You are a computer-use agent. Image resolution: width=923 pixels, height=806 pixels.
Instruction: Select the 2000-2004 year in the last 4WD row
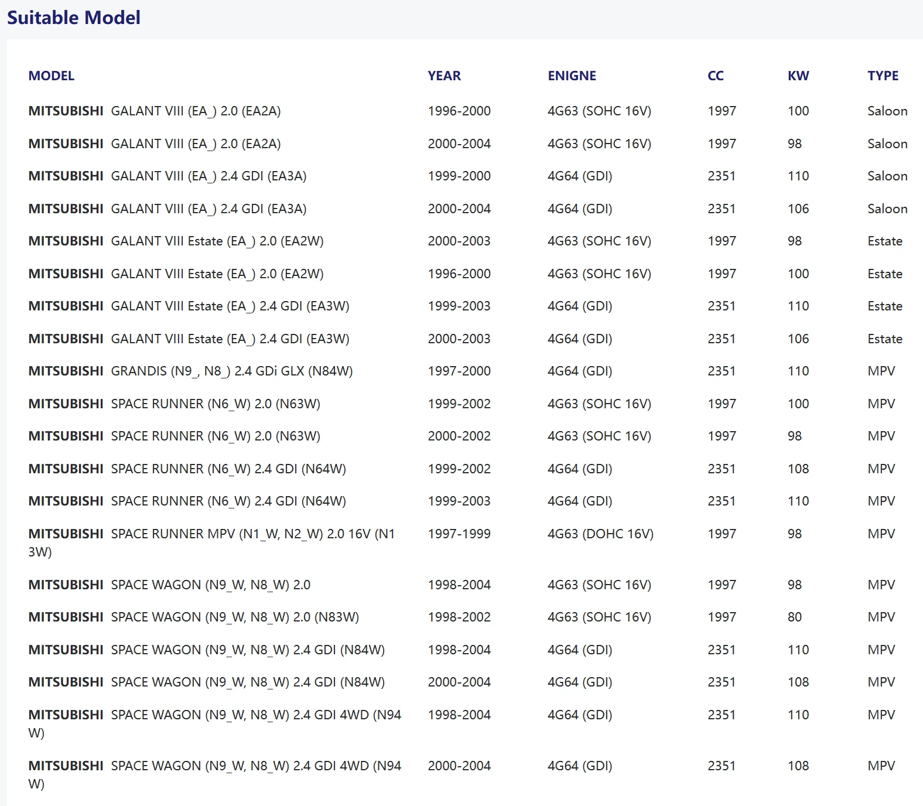(x=459, y=766)
